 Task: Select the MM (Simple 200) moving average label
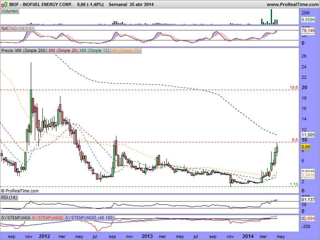click(31, 50)
